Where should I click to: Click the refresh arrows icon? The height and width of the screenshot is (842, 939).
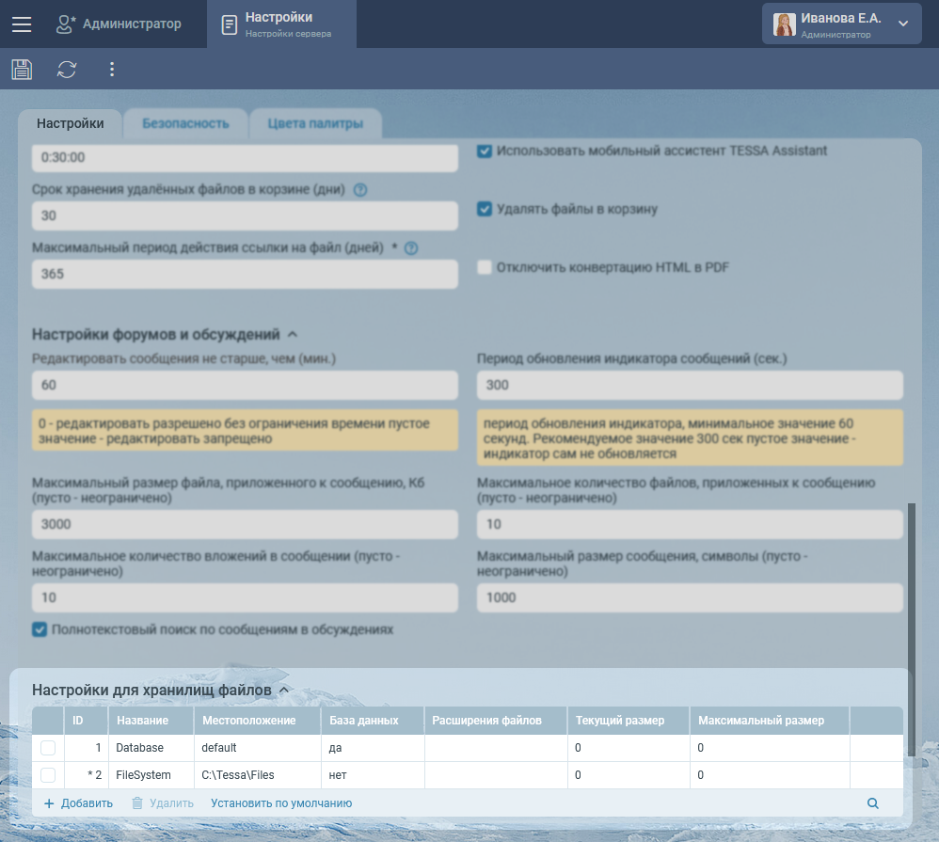click(67, 69)
